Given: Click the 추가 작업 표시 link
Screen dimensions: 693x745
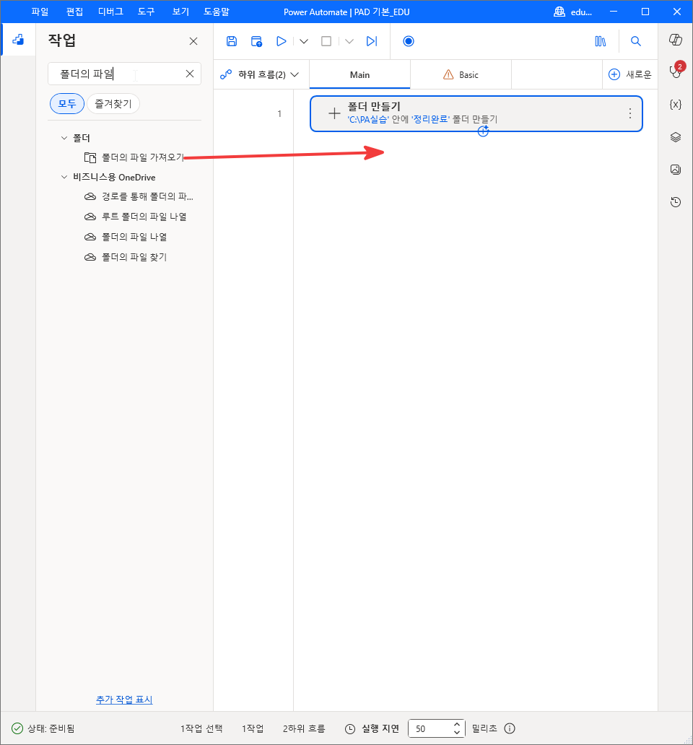Looking at the screenshot, I should pos(124,700).
